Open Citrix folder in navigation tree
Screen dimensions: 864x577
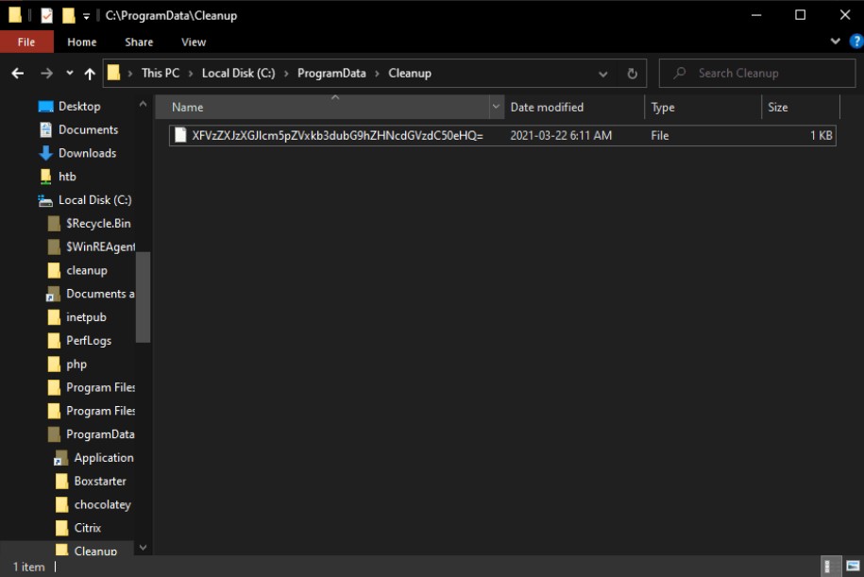[88, 528]
